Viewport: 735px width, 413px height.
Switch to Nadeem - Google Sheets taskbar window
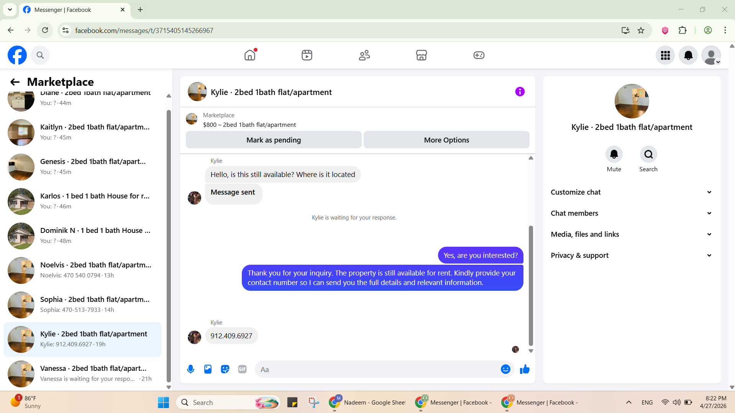(367, 402)
